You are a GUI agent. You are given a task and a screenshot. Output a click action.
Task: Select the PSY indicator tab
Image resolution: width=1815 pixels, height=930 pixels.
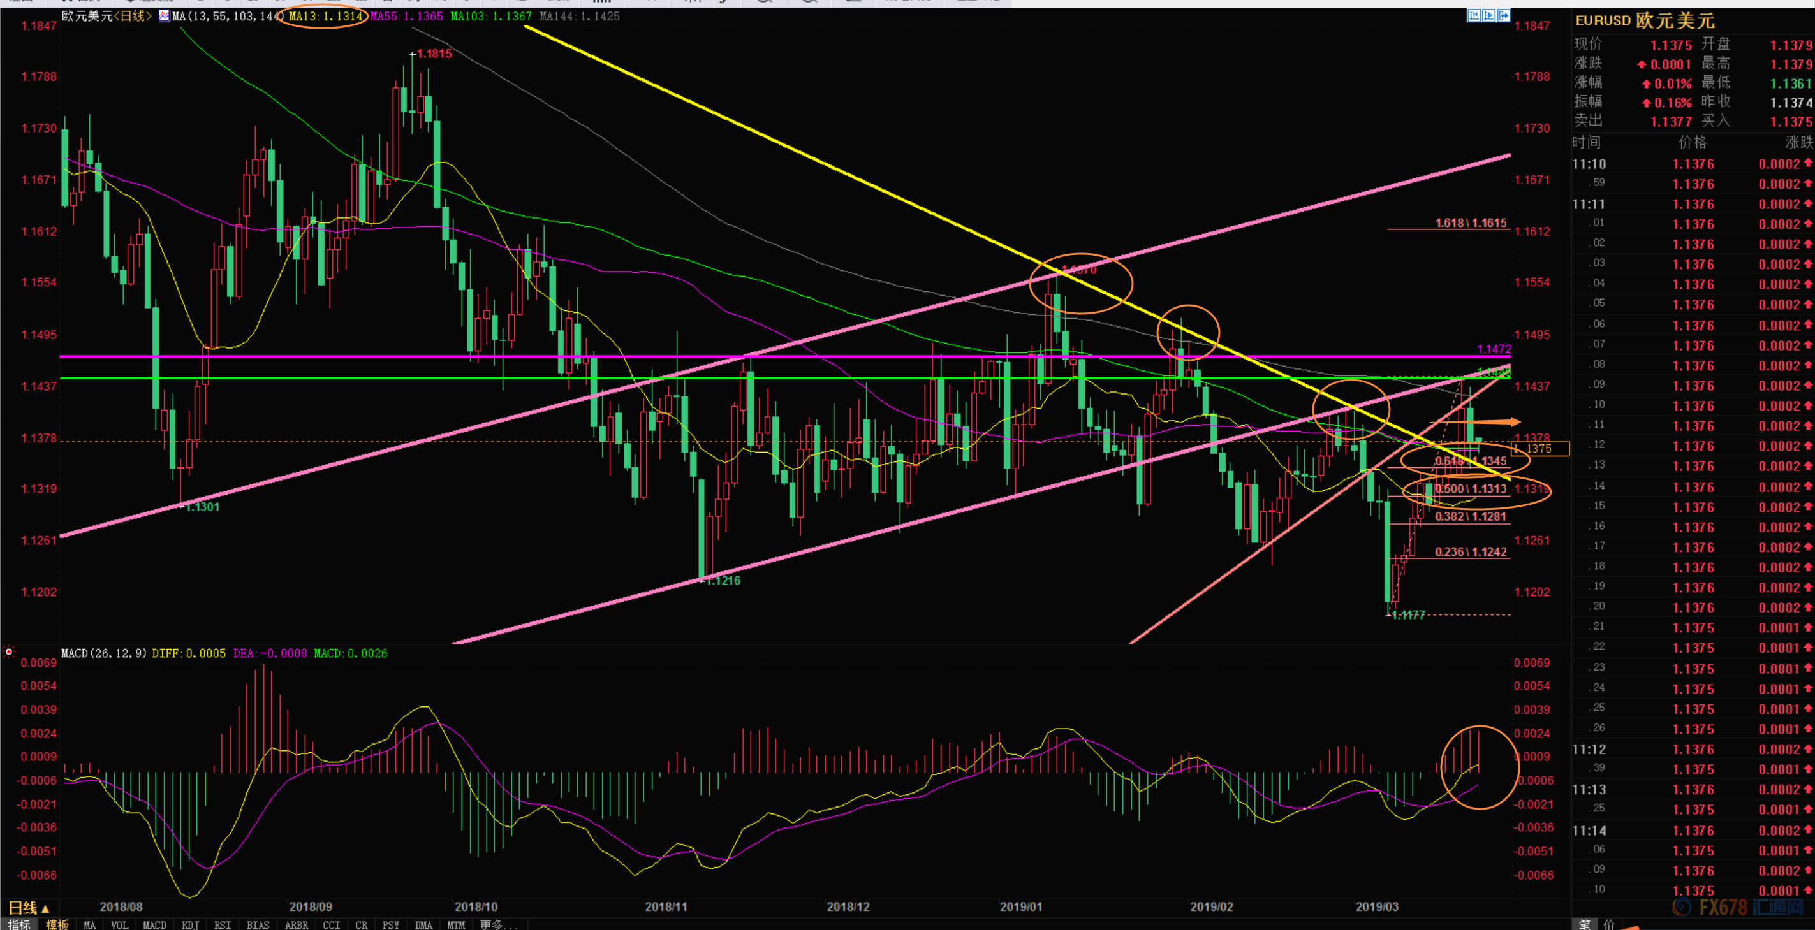click(x=391, y=925)
